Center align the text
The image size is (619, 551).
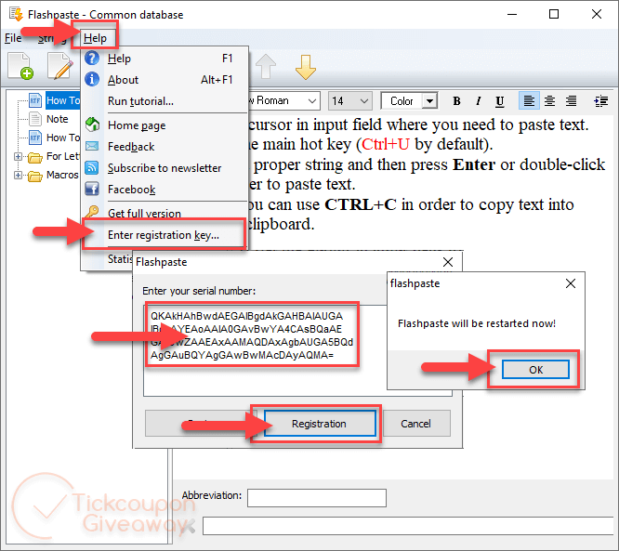click(x=549, y=101)
